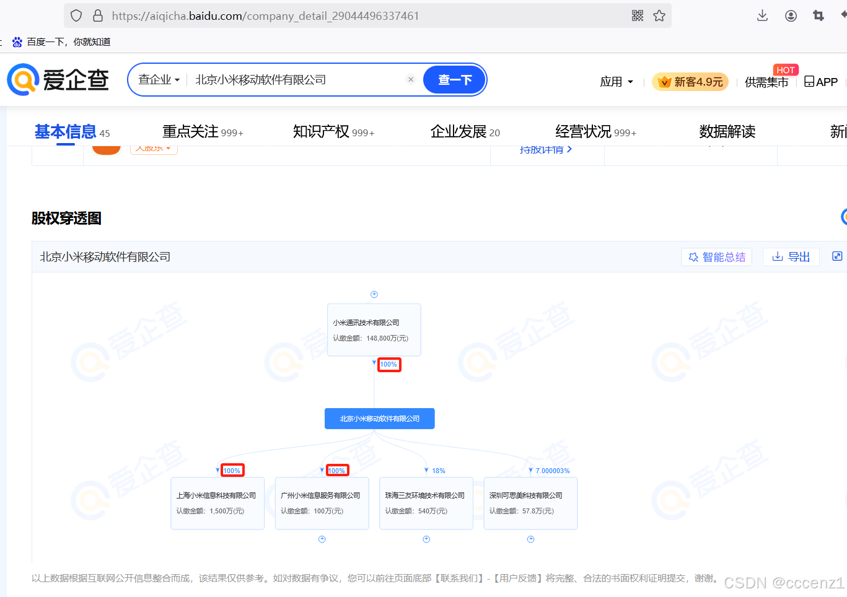
Task: Open the 查企业 search type dropdown
Action: pos(159,80)
